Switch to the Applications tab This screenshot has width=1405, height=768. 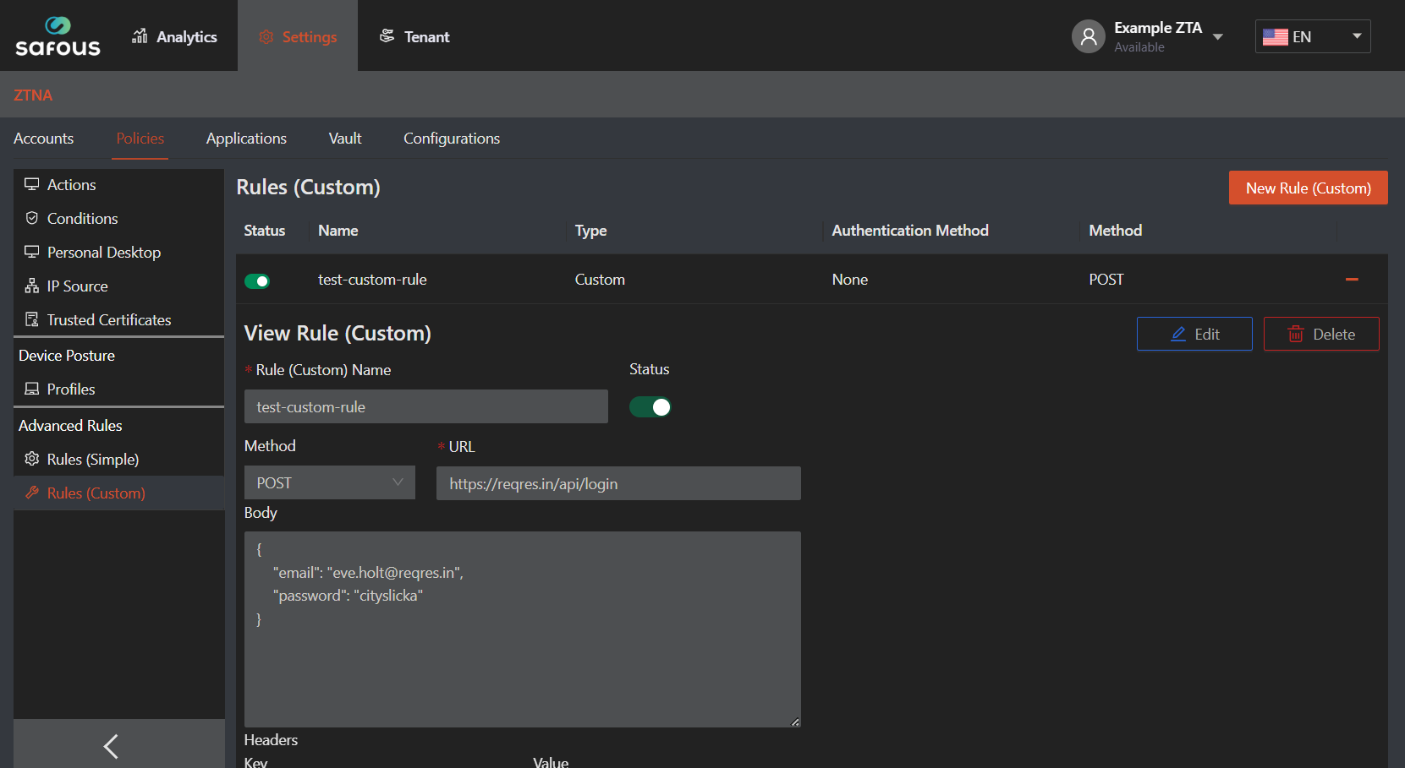(x=246, y=139)
